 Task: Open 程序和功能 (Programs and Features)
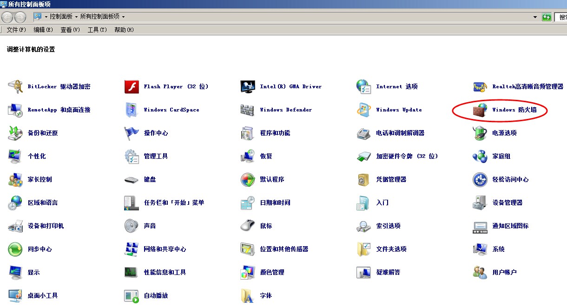coord(275,133)
